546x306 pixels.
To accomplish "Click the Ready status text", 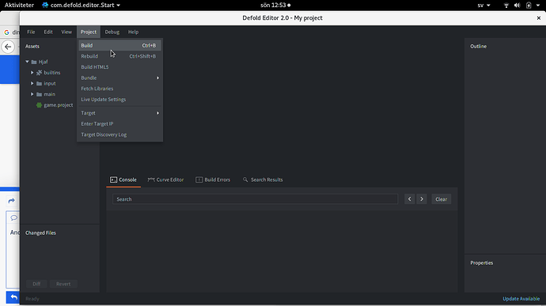I will 32,299.
